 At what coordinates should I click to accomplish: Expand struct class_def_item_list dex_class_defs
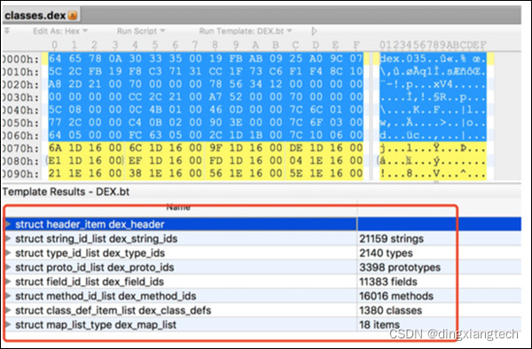point(8,310)
